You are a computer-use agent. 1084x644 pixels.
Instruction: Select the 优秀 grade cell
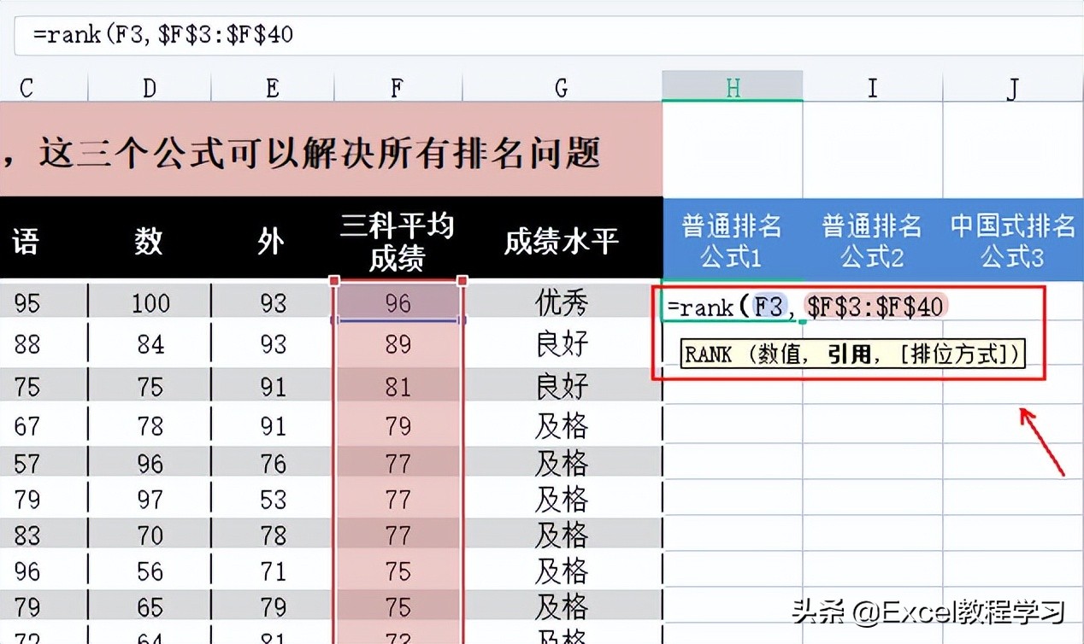(x=562, y=302)
